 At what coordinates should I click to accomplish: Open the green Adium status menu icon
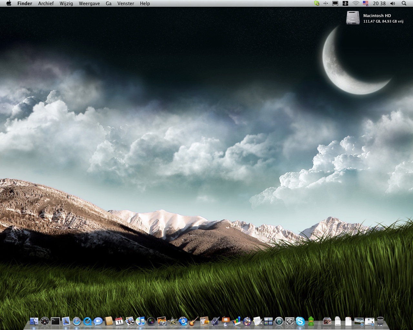[317, 3]
